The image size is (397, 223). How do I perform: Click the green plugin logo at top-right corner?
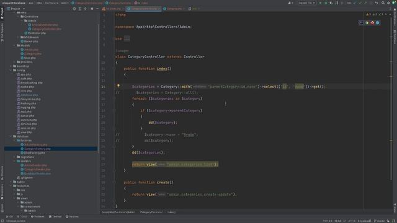coord(394,3)
